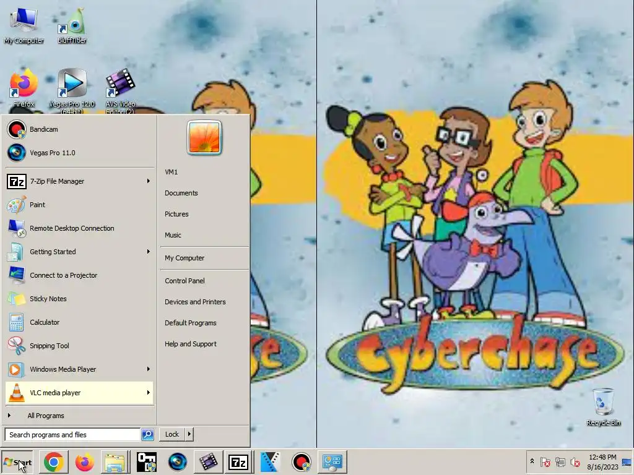Open 7-Zip from taskbar

pyautogui.click(x=238, y=462)
